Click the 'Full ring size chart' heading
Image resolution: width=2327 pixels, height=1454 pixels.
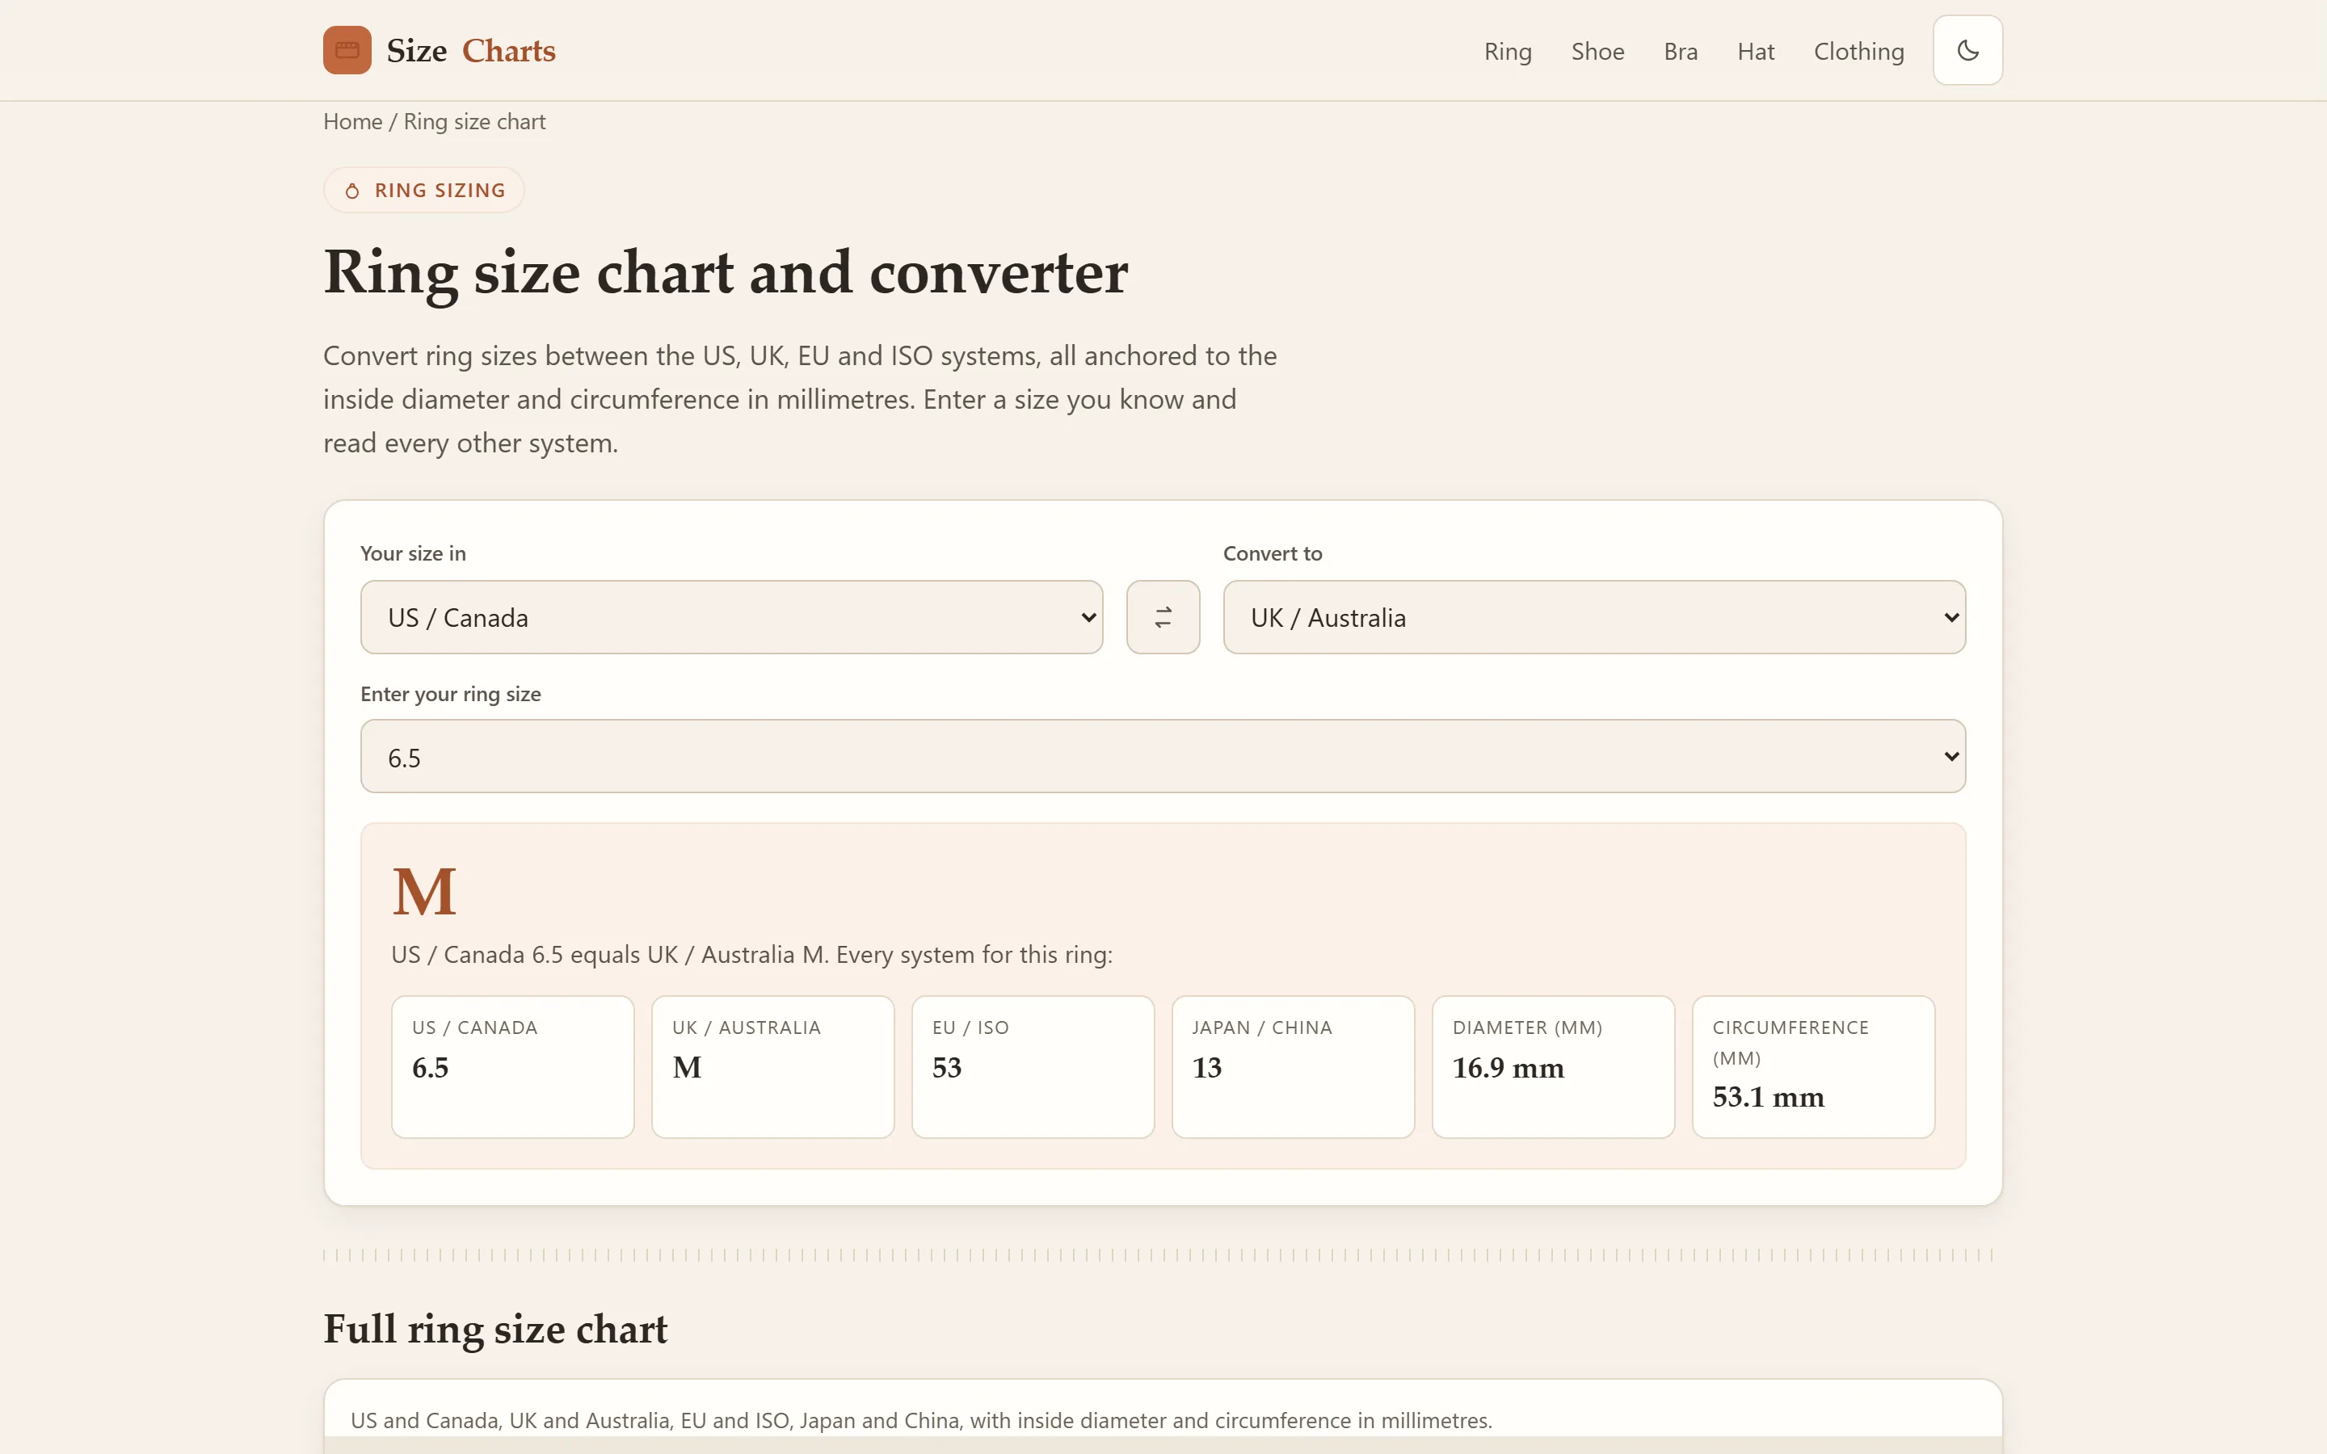(495, 1328)
